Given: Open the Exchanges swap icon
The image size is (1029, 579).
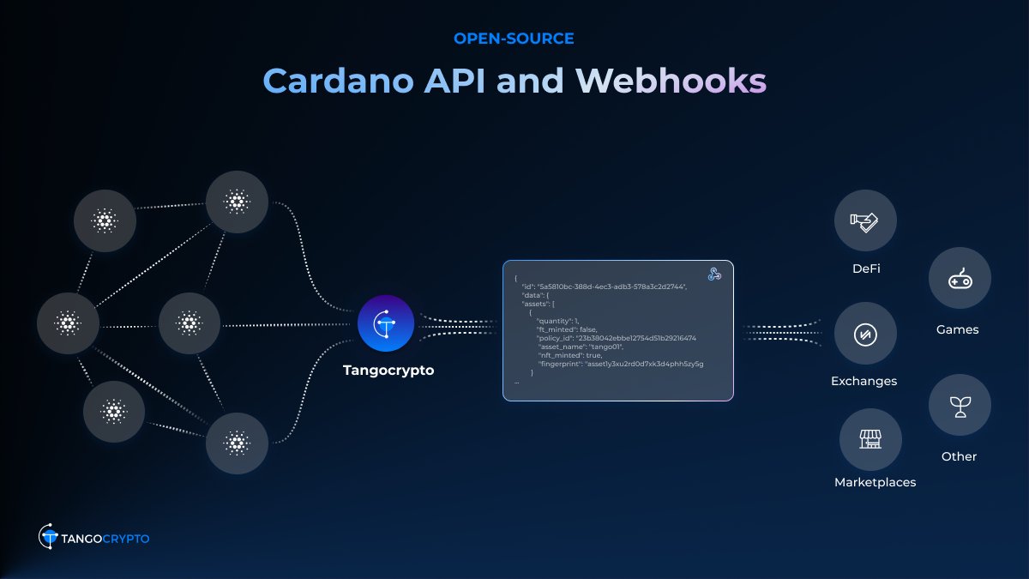Looking at the screenshot, I should [865, 333].
